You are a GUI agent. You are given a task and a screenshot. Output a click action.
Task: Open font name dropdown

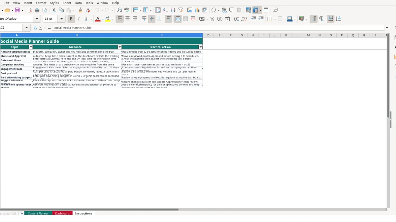coord(37,19)
